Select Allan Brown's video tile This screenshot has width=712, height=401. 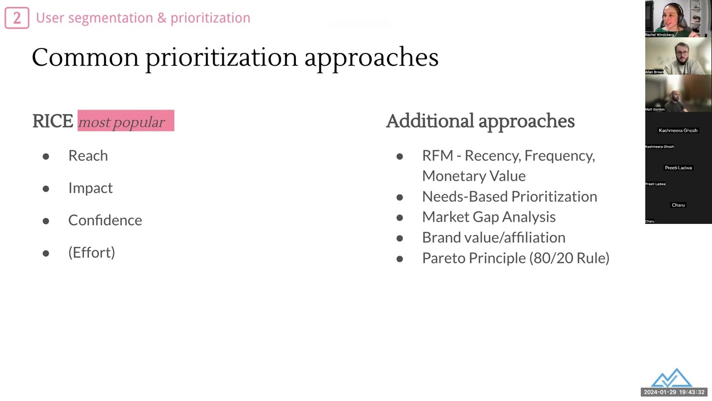tap(678, 56)
